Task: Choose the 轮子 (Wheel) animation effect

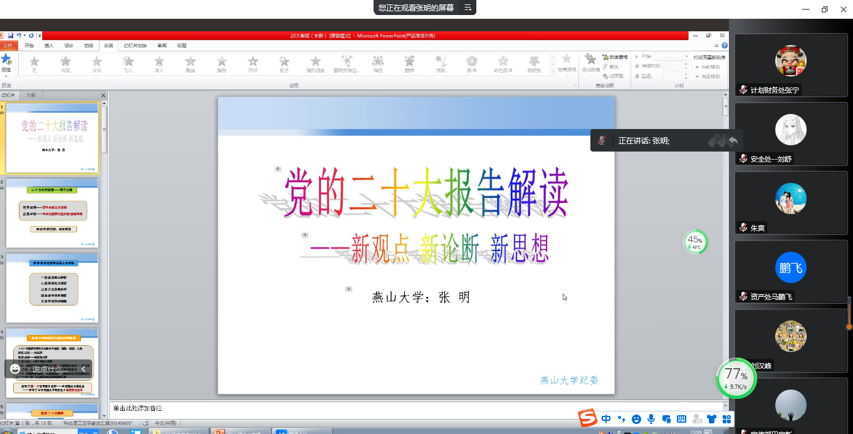Action: coord(284,63)
